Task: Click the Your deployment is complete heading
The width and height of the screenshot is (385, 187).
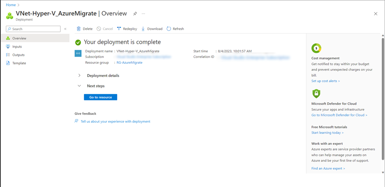Action: 122,42
